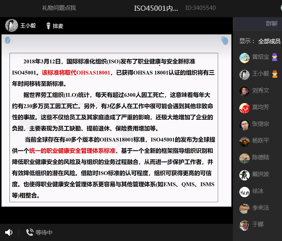Click the 等待中 status label
The width and height of the screenshot is (282, 241).
point(44,232)
